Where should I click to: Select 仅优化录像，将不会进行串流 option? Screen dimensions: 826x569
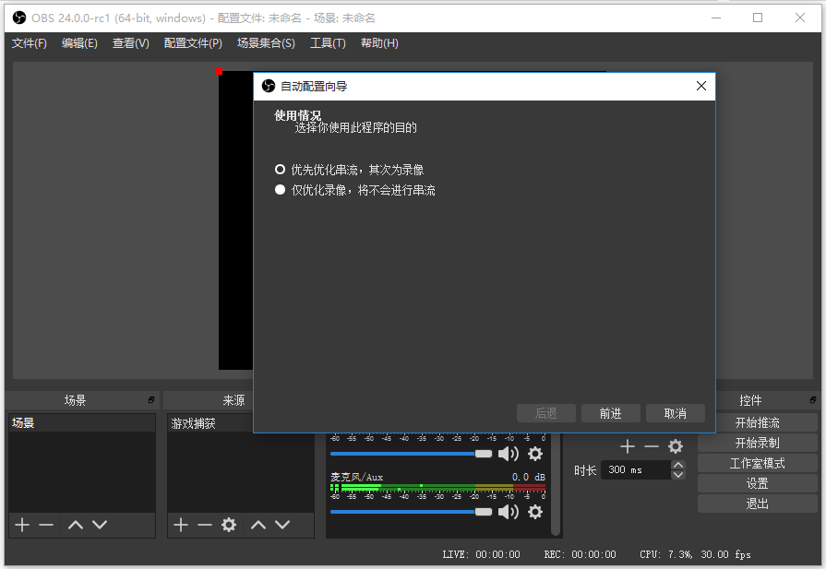point(278,190)
